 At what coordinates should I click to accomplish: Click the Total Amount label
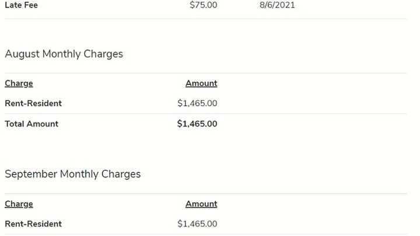coord(32,124)
